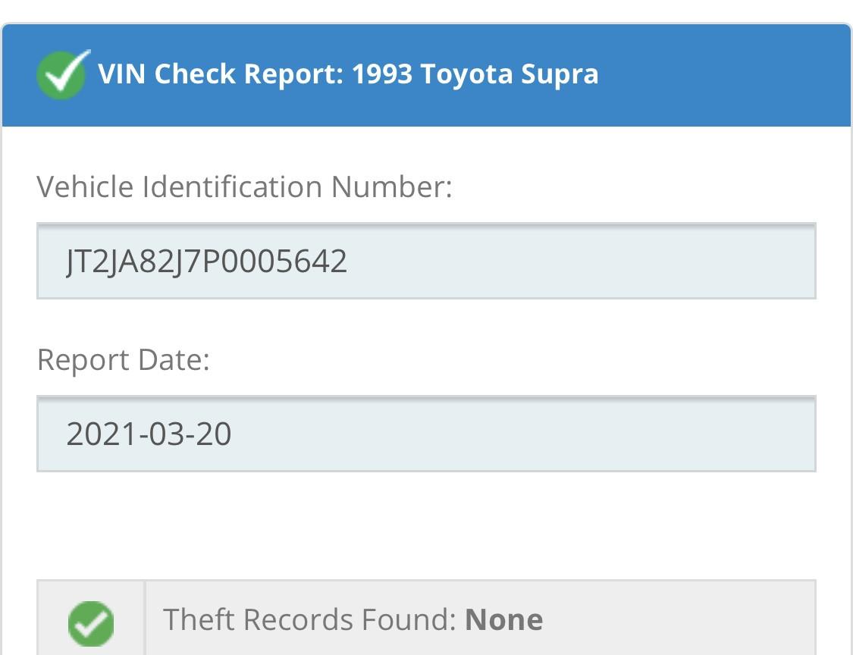The width and height of the screenshot is (853, 655).
Task: Select the Report Date field
Action: pos(426,434)
